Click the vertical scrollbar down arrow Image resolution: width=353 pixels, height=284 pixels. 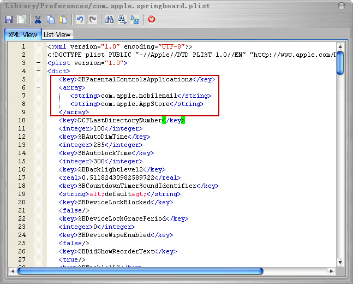(340, 262)
